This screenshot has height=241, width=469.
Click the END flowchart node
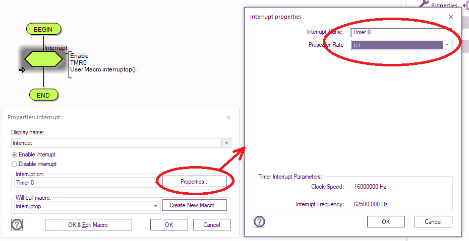43,95
